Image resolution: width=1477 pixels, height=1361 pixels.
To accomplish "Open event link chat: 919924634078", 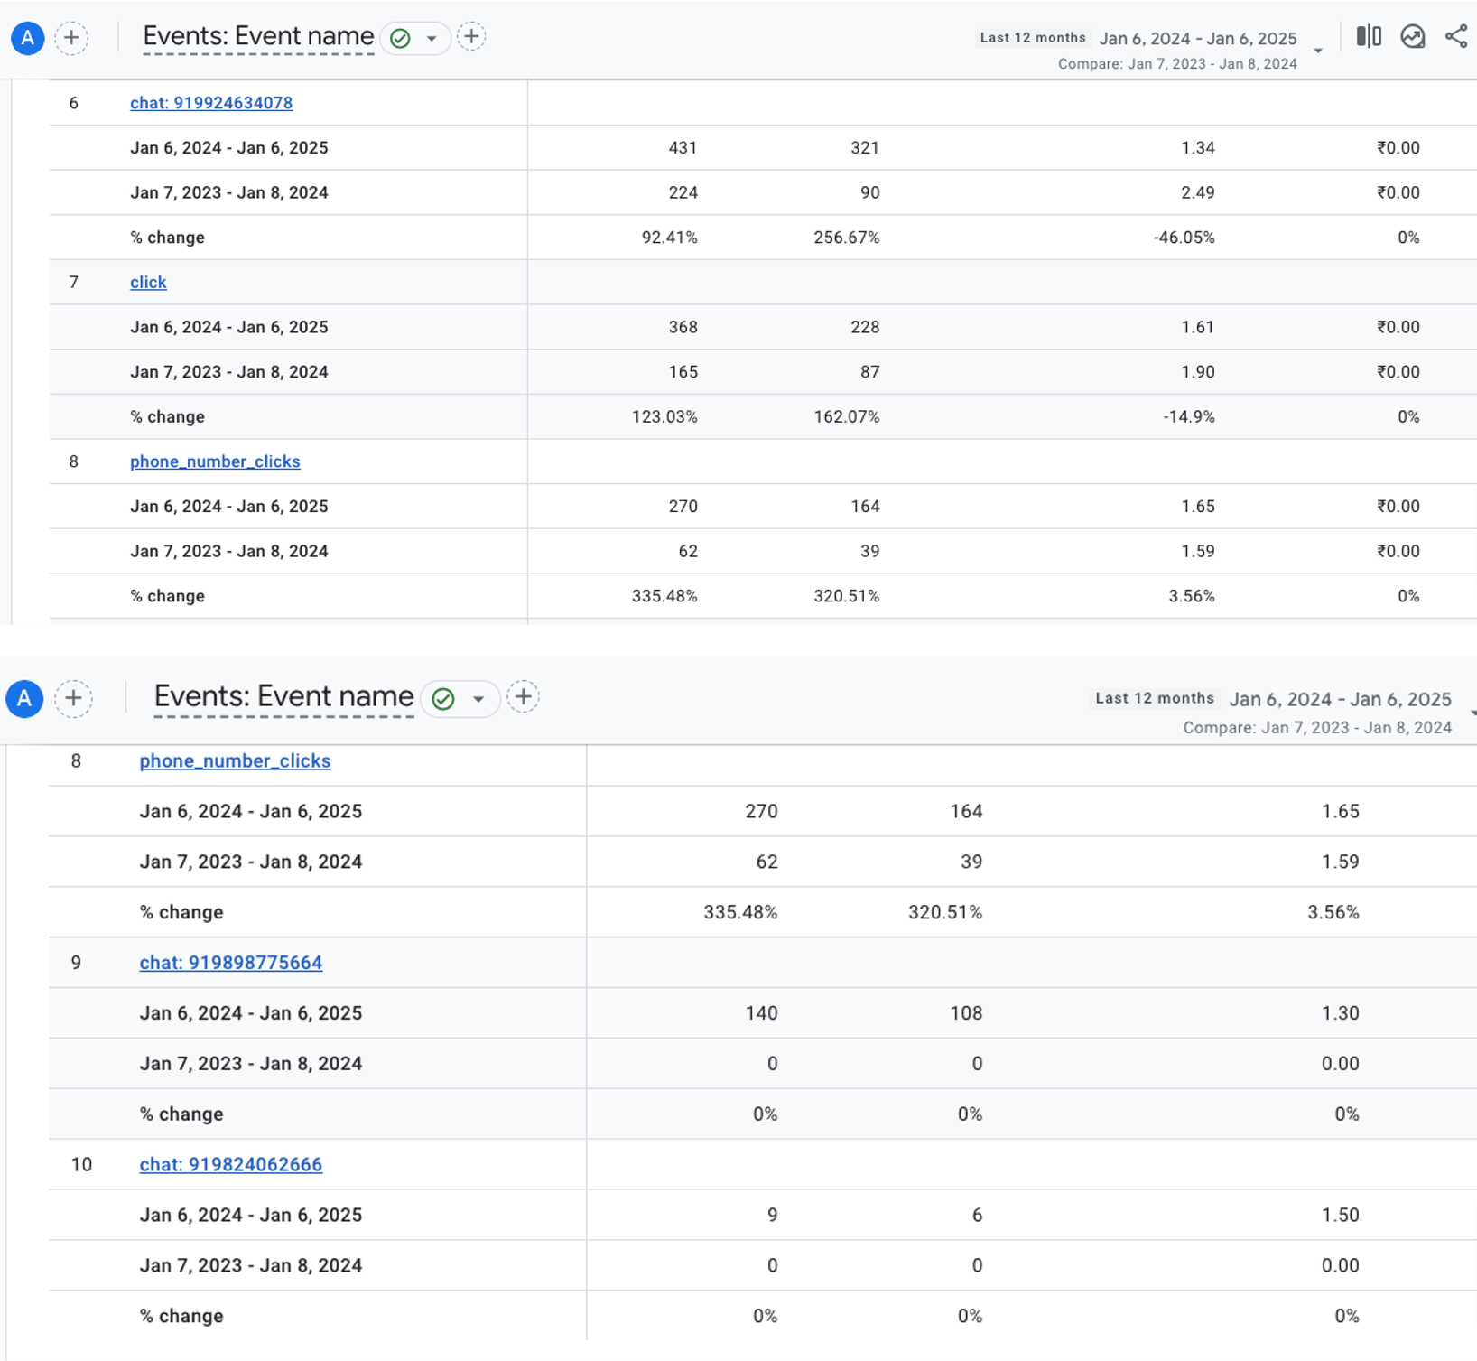I will click(211, 103).
